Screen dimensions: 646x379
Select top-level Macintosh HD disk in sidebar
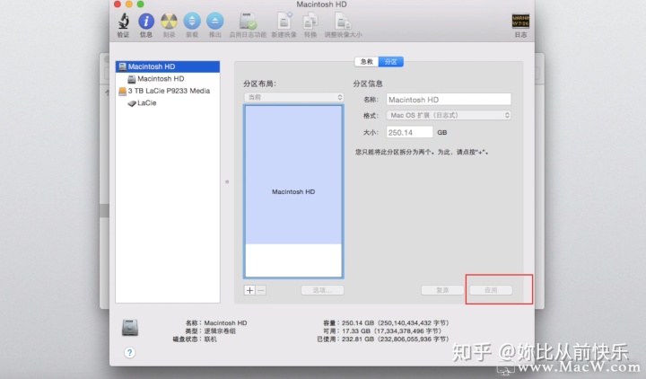168,66
